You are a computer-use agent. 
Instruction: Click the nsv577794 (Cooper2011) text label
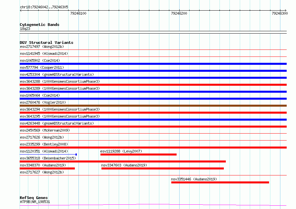click(x=42, y=67)
